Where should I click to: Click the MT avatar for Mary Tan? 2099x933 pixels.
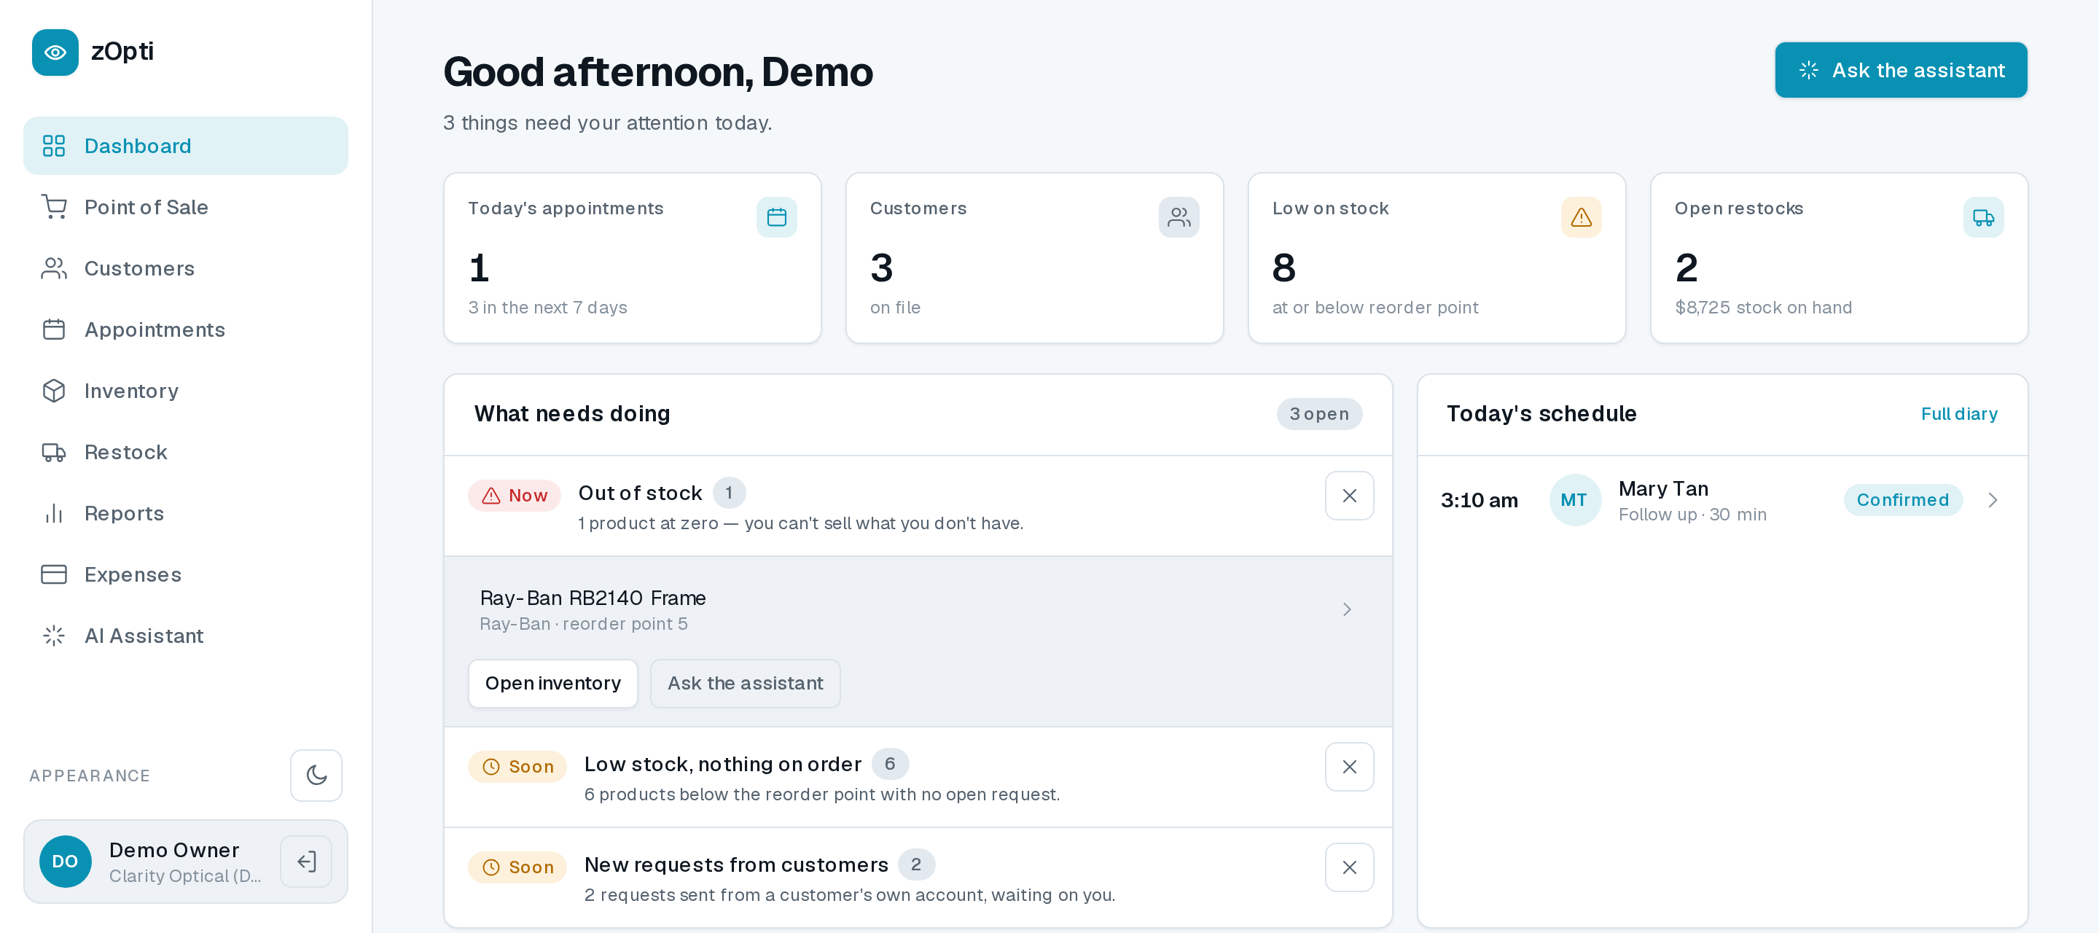pyautogui.click(x=1574, y=499)
